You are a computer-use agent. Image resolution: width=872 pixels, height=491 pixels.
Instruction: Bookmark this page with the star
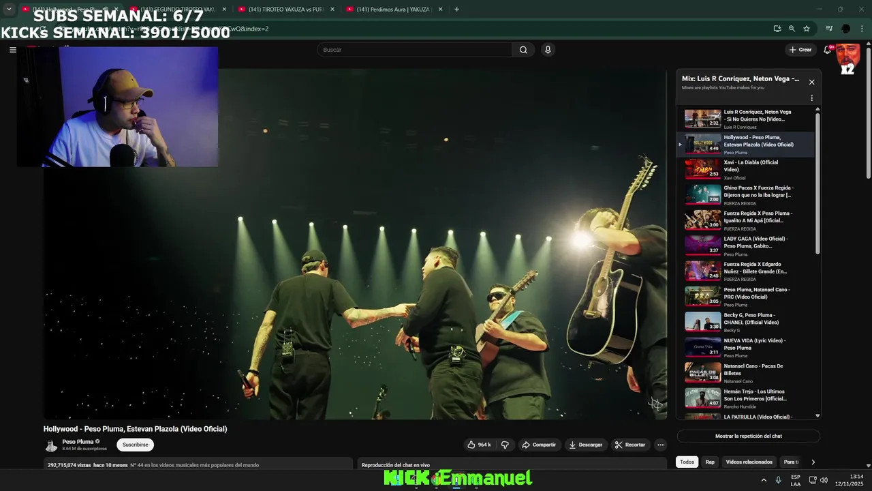(807, 29)
